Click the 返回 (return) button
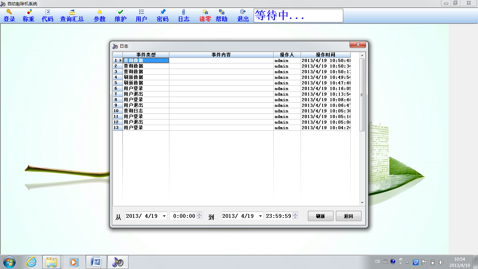 349,216
